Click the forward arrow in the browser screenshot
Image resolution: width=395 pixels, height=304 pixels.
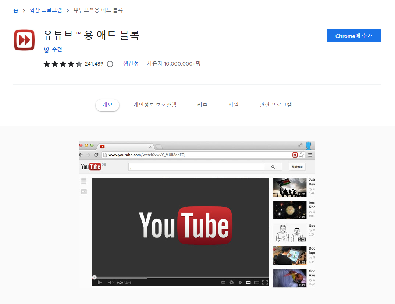(x=88, y=155)
